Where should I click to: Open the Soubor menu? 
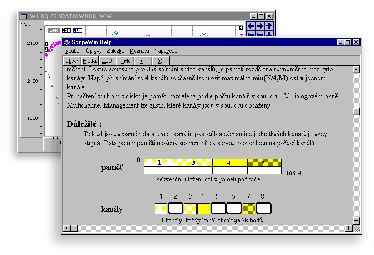[x=73, y=51]
